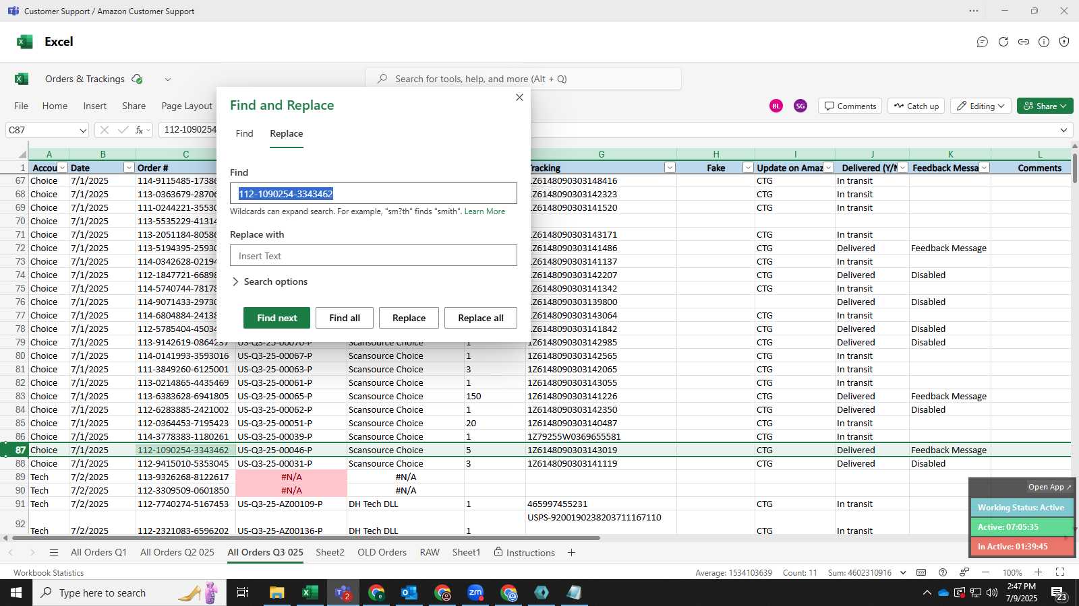Open the Fake column filter dropdown
Screen dimensions: 1079x606
tap(747, 168)
